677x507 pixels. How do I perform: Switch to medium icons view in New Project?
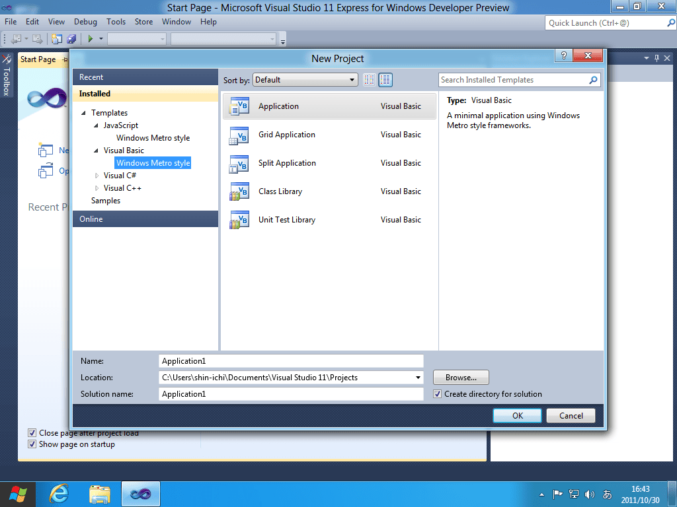coord(385,80)
